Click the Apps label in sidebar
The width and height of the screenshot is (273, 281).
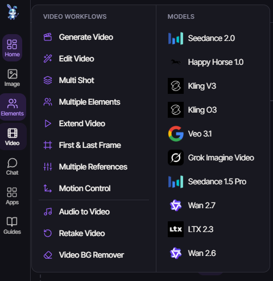(13, 203)
